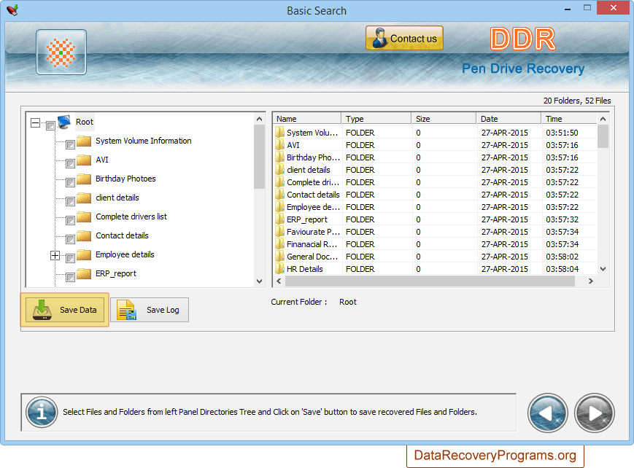
Task: Check the AVI folder checkbox
Action: point(70,164)
